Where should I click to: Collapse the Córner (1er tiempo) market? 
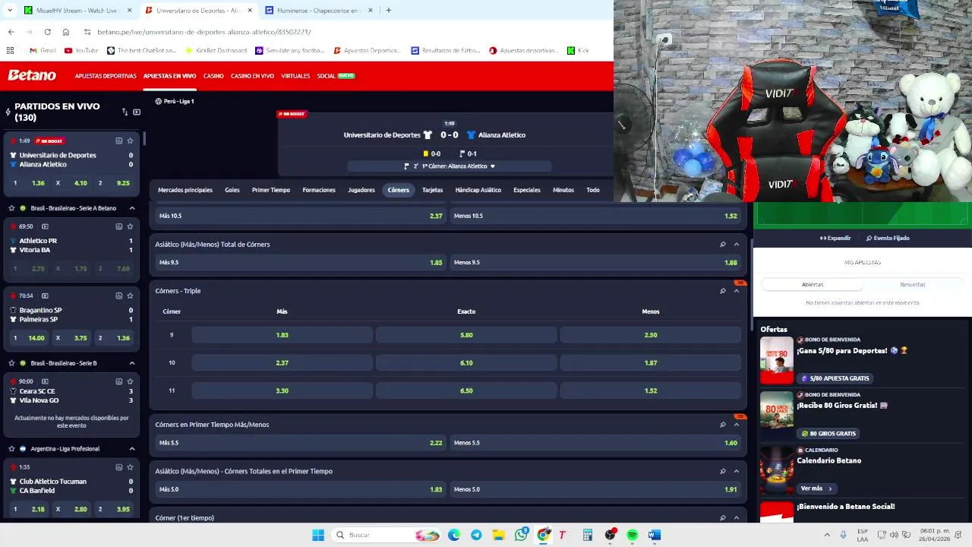[x=736, y=518]
